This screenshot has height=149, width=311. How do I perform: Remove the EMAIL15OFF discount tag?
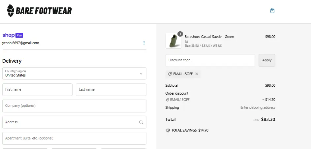coord(197,74)
